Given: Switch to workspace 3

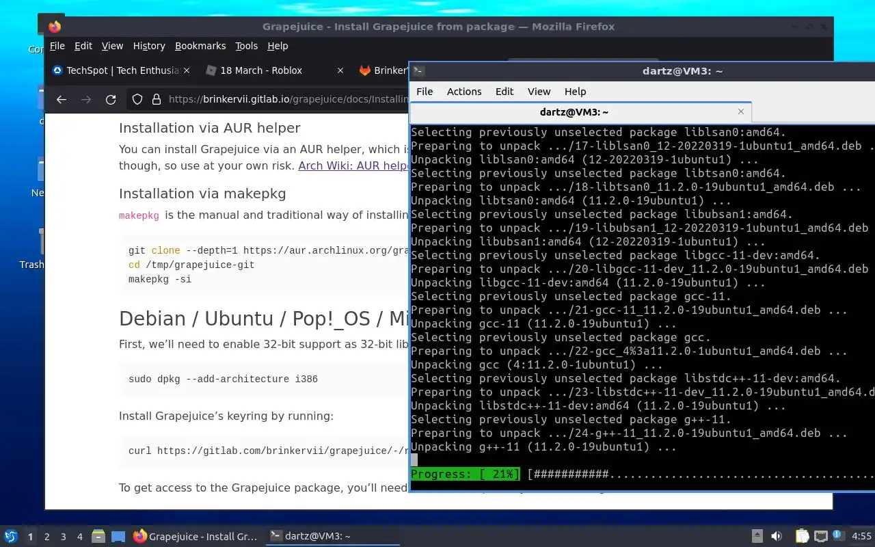Looking at the screenshot, I should click(63, 537).
